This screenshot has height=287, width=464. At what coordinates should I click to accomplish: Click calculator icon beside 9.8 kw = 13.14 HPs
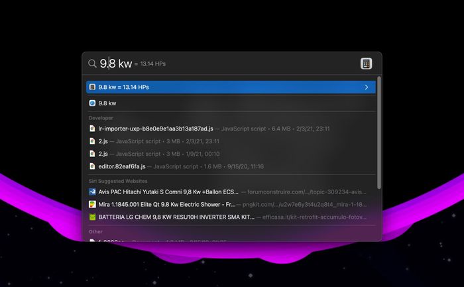(x=92, y=87)
